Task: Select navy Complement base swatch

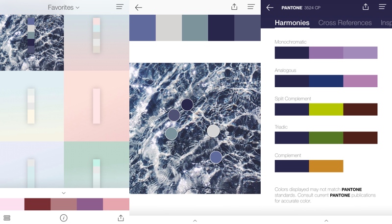Action: (x=292, y=166)
